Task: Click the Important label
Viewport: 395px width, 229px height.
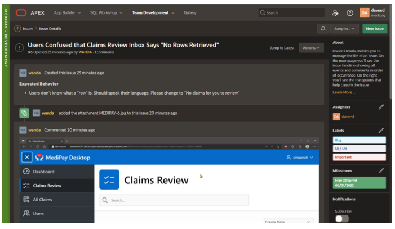Action: pyautogui.click(x=360, y=158)
